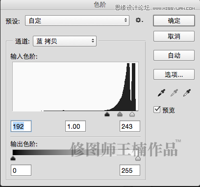Select the white point eyedropper
The image size is (200, 187).
(187, 93)
